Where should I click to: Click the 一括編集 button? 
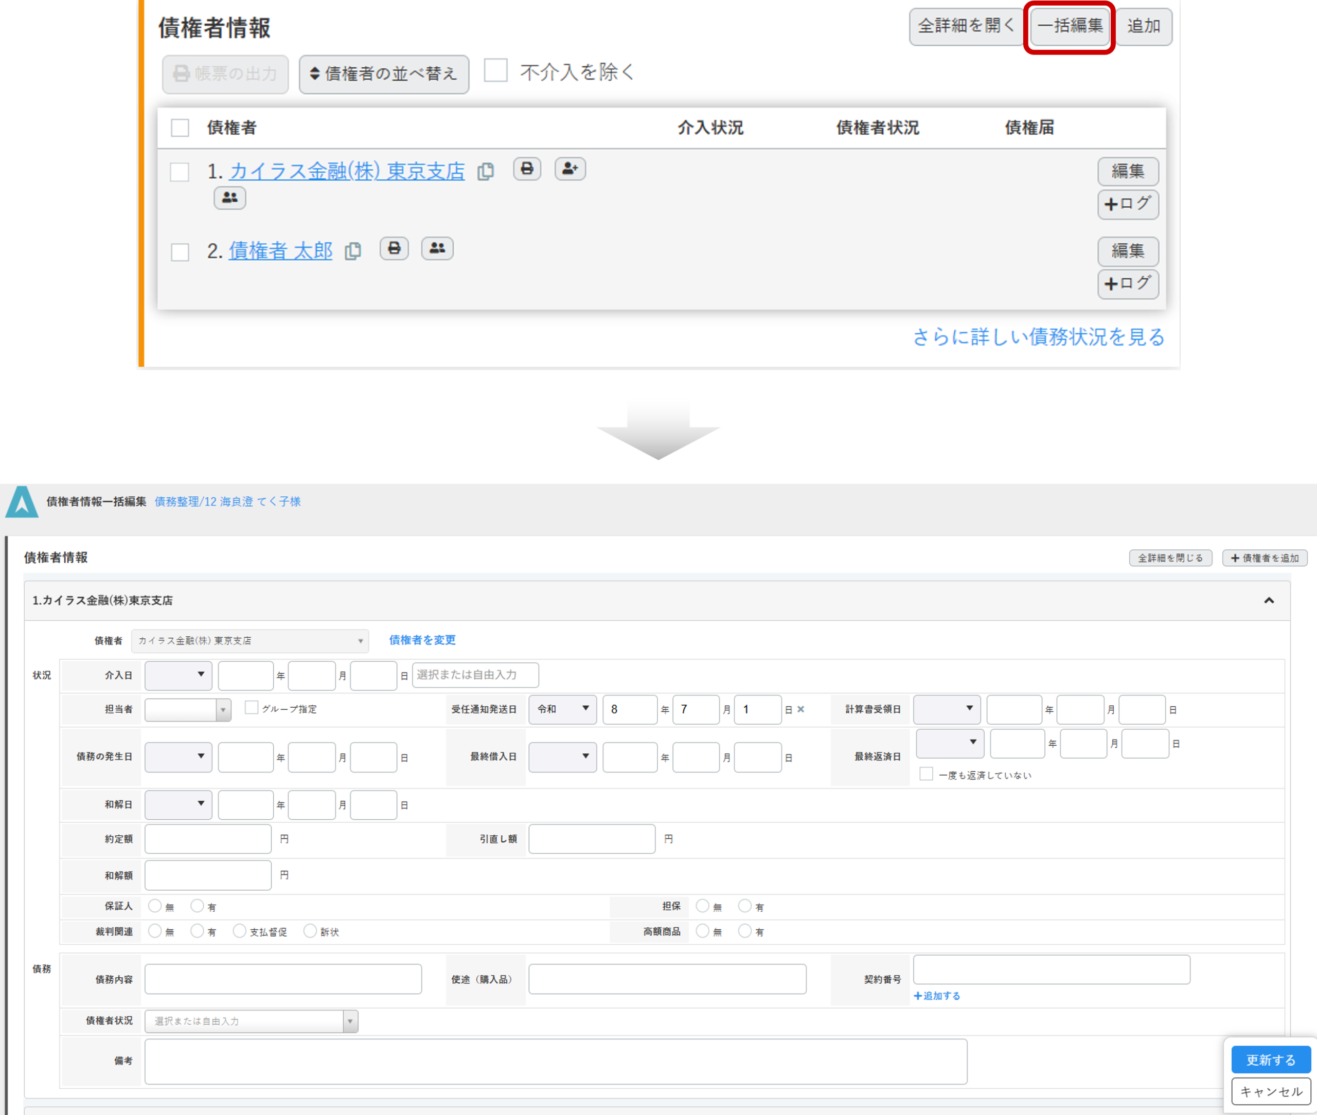point(1070,27)
